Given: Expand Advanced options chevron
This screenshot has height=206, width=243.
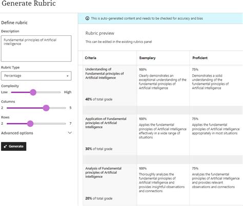Looking at the screenshot, I should pos(70,133).
